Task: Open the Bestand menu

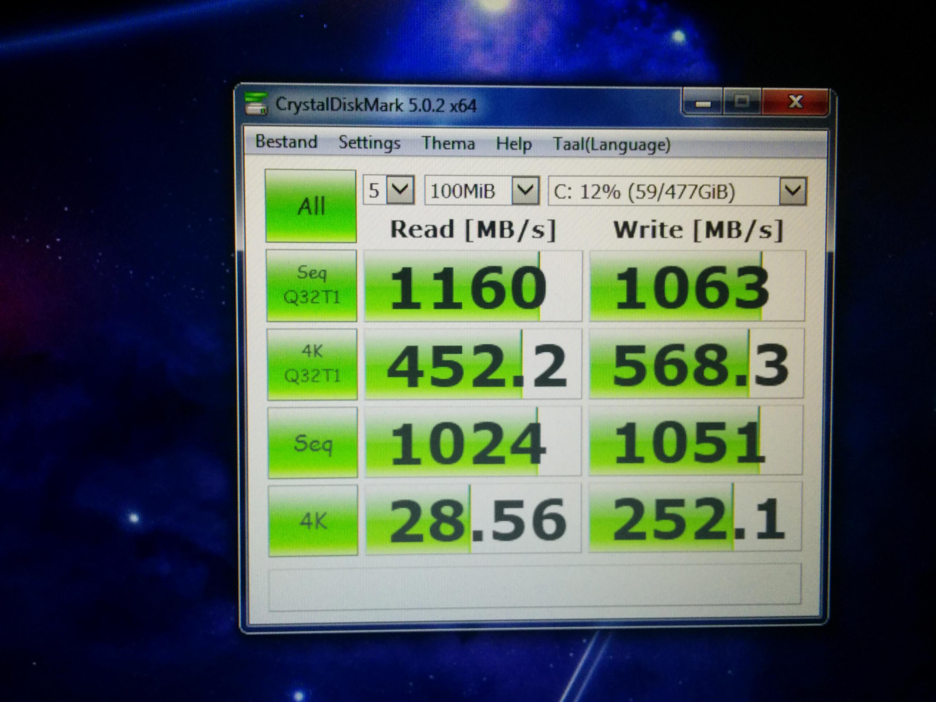Action: click(286, 141)
